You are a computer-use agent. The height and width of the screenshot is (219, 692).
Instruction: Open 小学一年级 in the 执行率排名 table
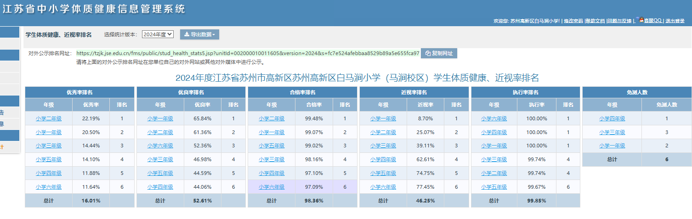point(494,146)
